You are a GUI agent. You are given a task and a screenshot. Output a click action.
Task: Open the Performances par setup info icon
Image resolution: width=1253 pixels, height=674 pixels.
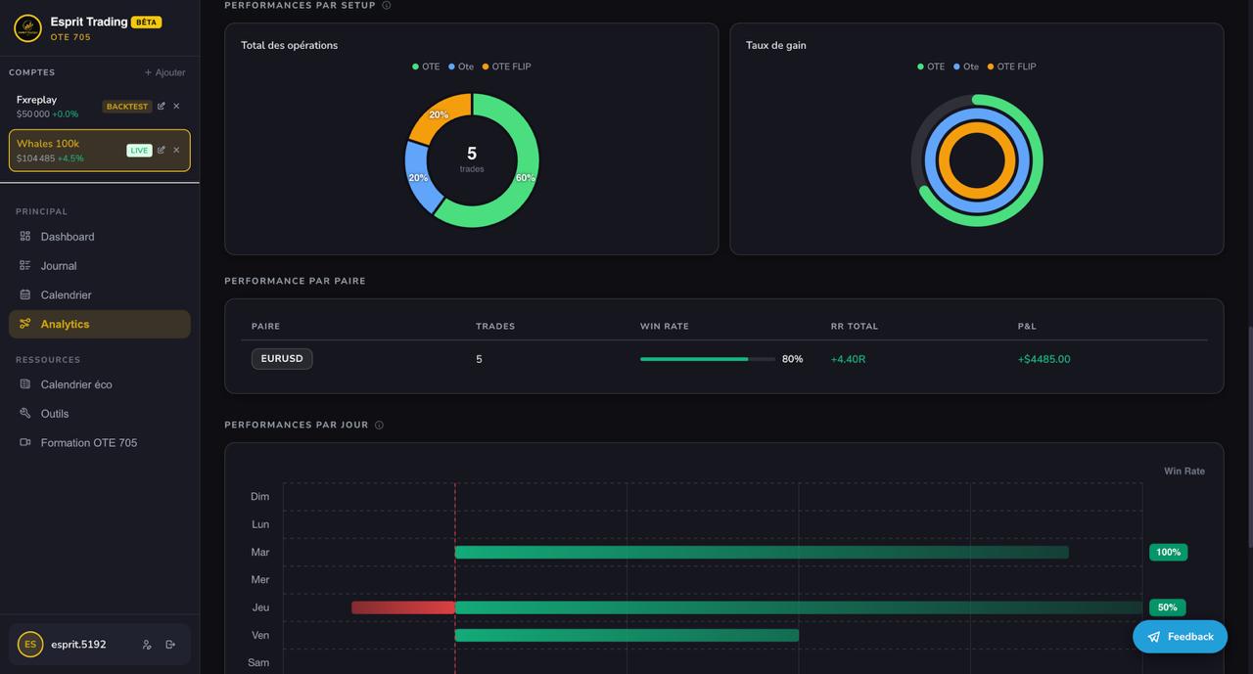[x=387, y=5]
